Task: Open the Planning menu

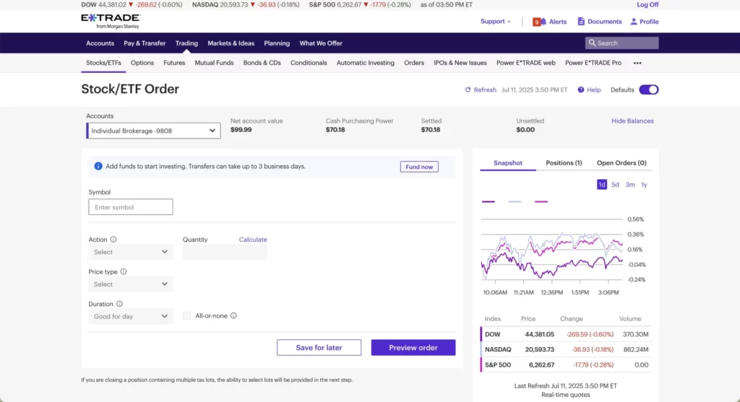Action: click(277, 43)
